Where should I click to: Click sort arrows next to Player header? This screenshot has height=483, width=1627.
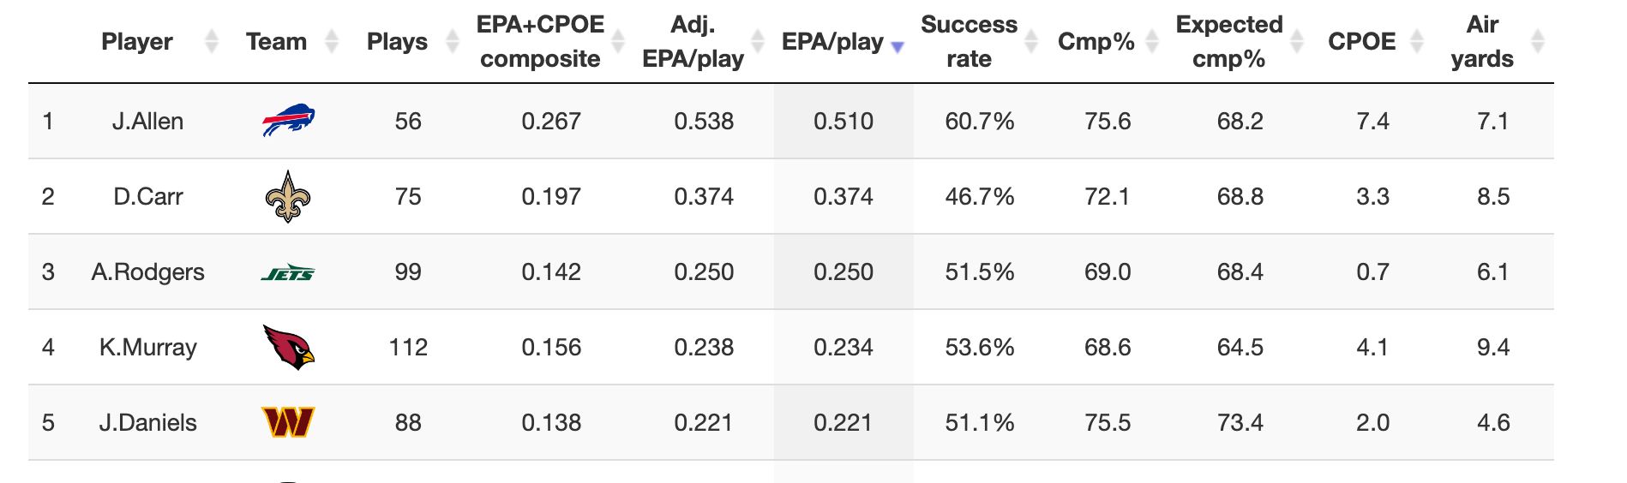pos(212,41)
